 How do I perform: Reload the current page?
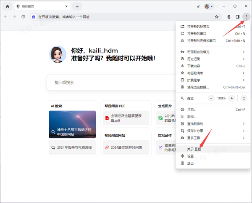(x=23, y=17)
